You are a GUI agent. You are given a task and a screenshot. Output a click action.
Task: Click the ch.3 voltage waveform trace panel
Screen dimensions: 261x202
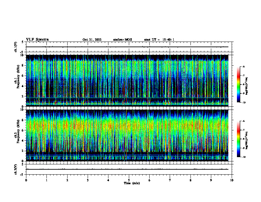(x=129, y=169)
